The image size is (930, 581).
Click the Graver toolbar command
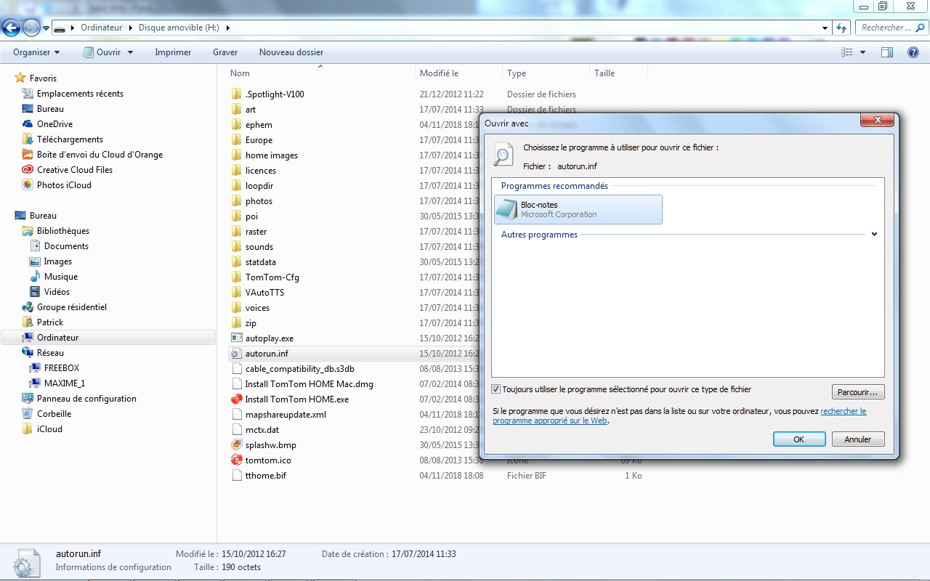[x=225, y=52]
